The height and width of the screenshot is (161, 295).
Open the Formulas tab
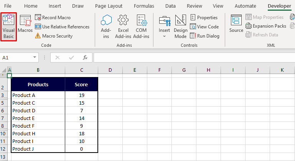click(x=144, y=6)
